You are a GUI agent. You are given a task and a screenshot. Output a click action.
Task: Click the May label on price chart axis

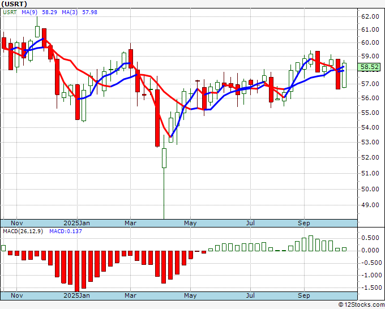[190, 223]
